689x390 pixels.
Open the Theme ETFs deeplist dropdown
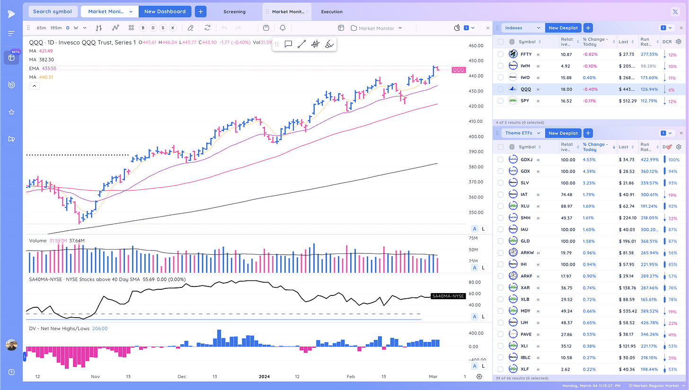click(523, 133)
